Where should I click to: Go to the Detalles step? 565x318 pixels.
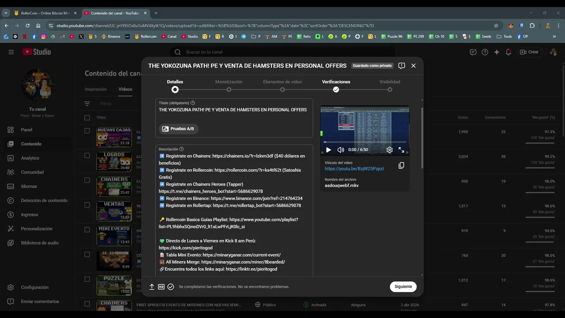click(175, 86)
